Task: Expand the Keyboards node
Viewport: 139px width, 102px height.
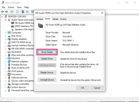Action: (6, 52)
